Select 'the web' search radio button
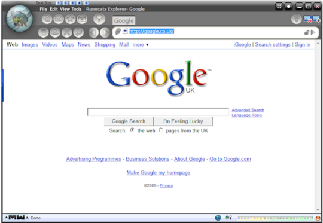 click(x=132, y=130)
